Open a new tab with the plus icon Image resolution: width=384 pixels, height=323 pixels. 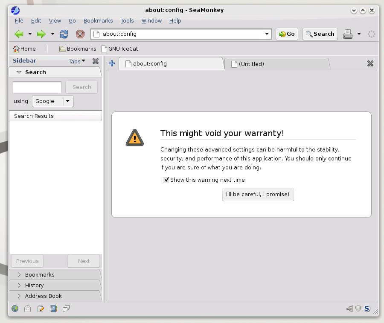112,63
